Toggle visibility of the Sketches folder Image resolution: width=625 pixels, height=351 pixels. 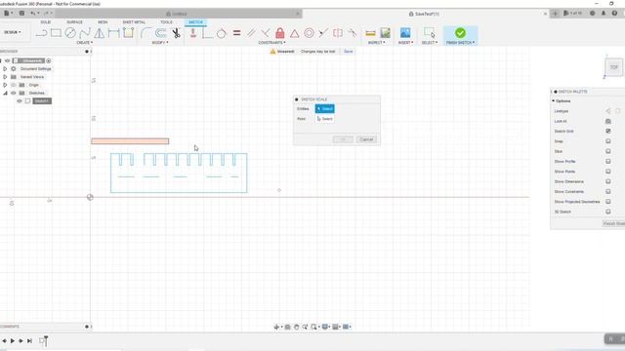point(13,93)
